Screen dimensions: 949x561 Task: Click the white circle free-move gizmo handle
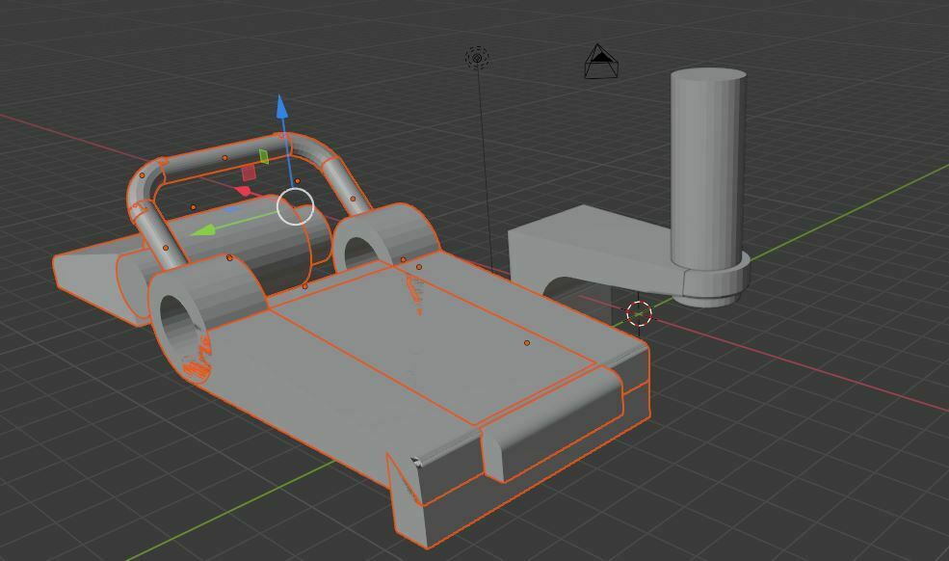click(296, 206)
